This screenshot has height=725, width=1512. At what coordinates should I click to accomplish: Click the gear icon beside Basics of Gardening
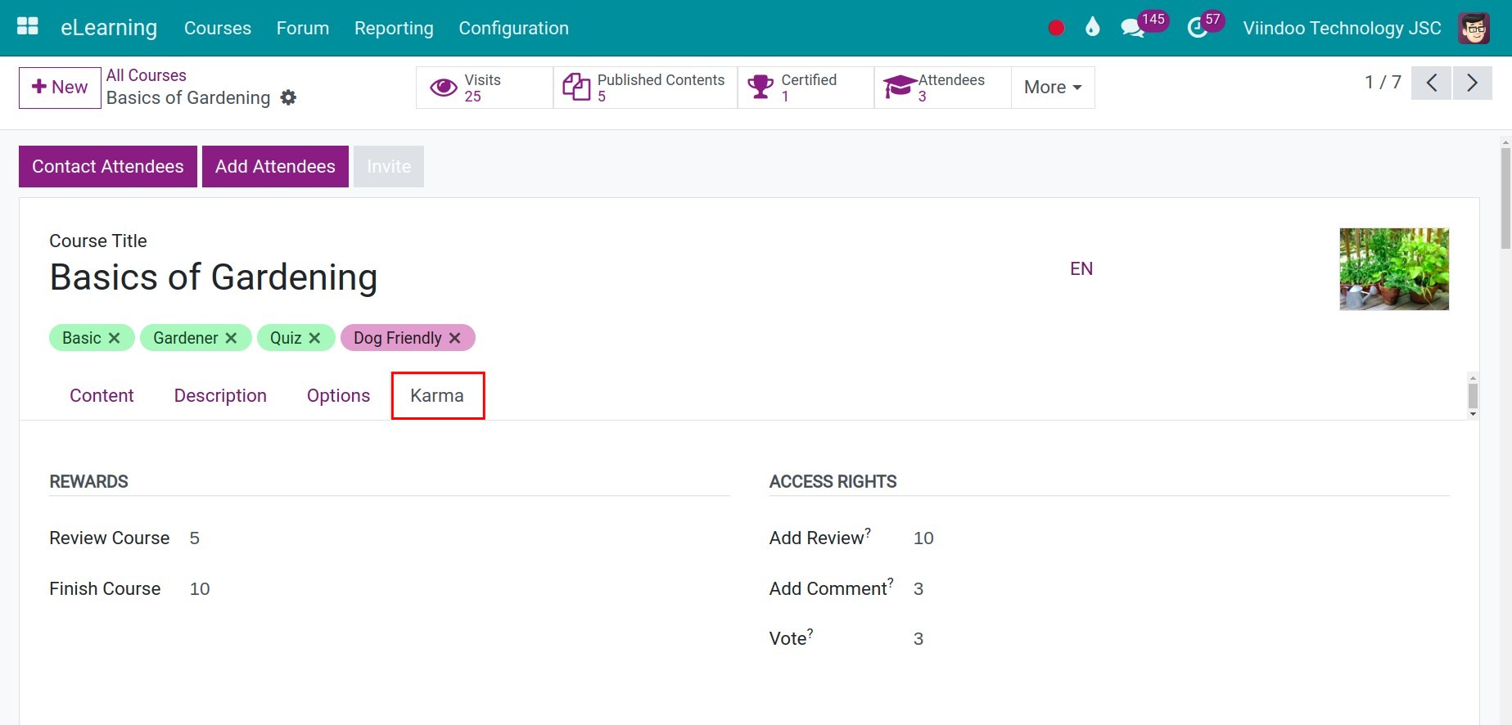pyautogui.click(x=288, y=97)
